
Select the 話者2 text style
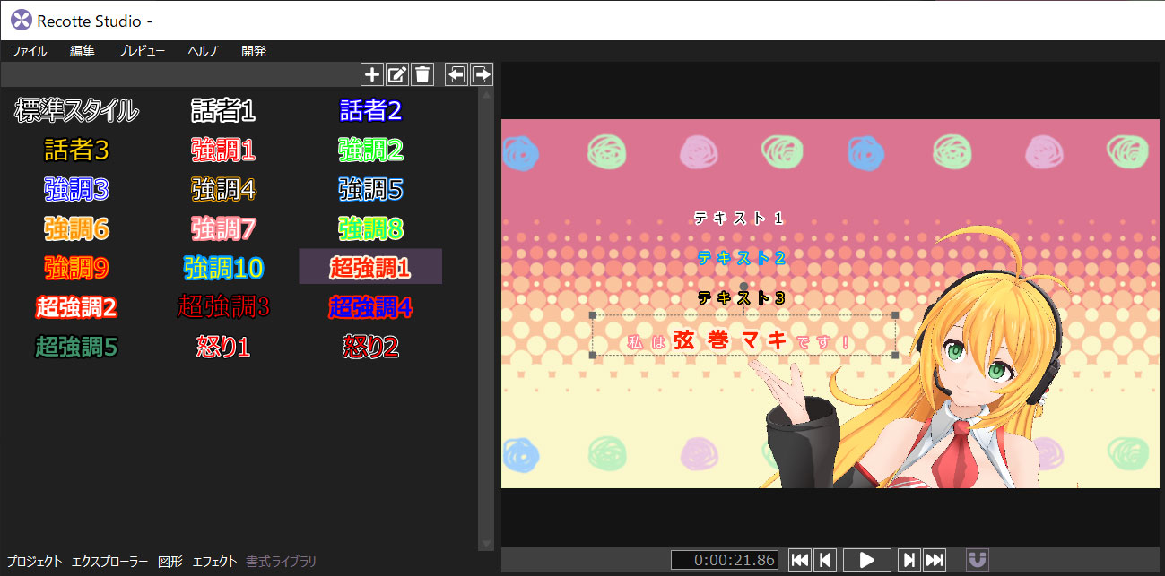(370, 111)
